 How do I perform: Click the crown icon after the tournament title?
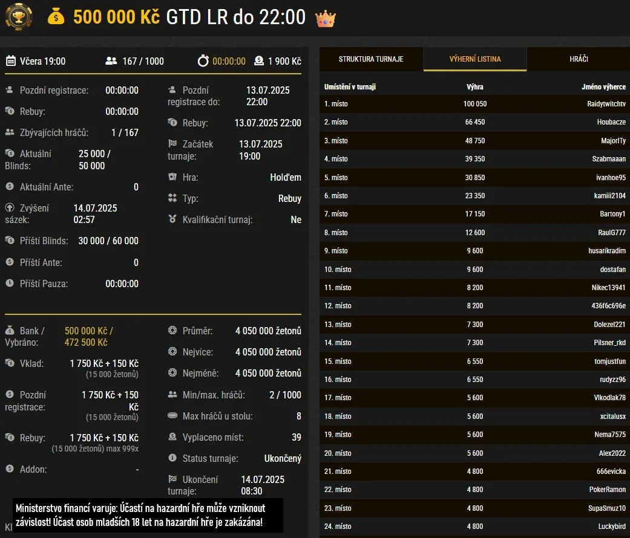coord(326,19)
